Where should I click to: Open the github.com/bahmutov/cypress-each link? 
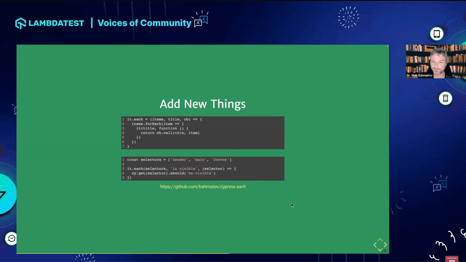[x=203, y=186]
